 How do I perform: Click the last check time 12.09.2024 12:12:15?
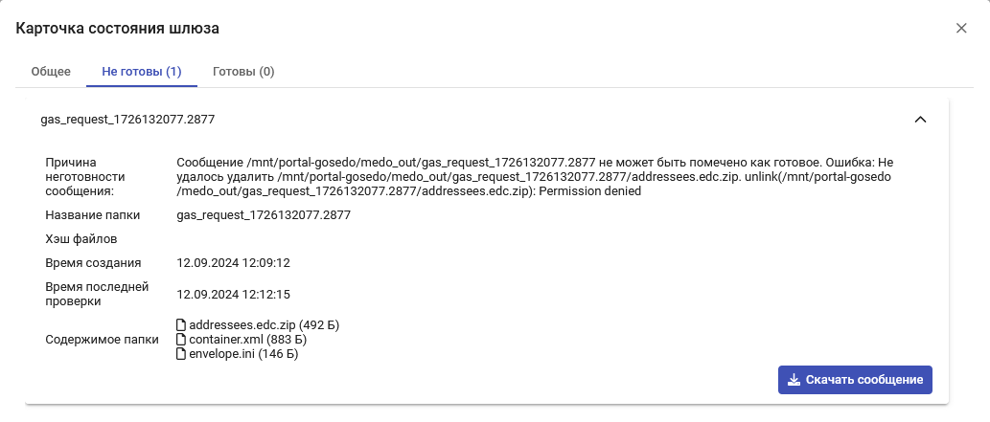tap(234, 295)
